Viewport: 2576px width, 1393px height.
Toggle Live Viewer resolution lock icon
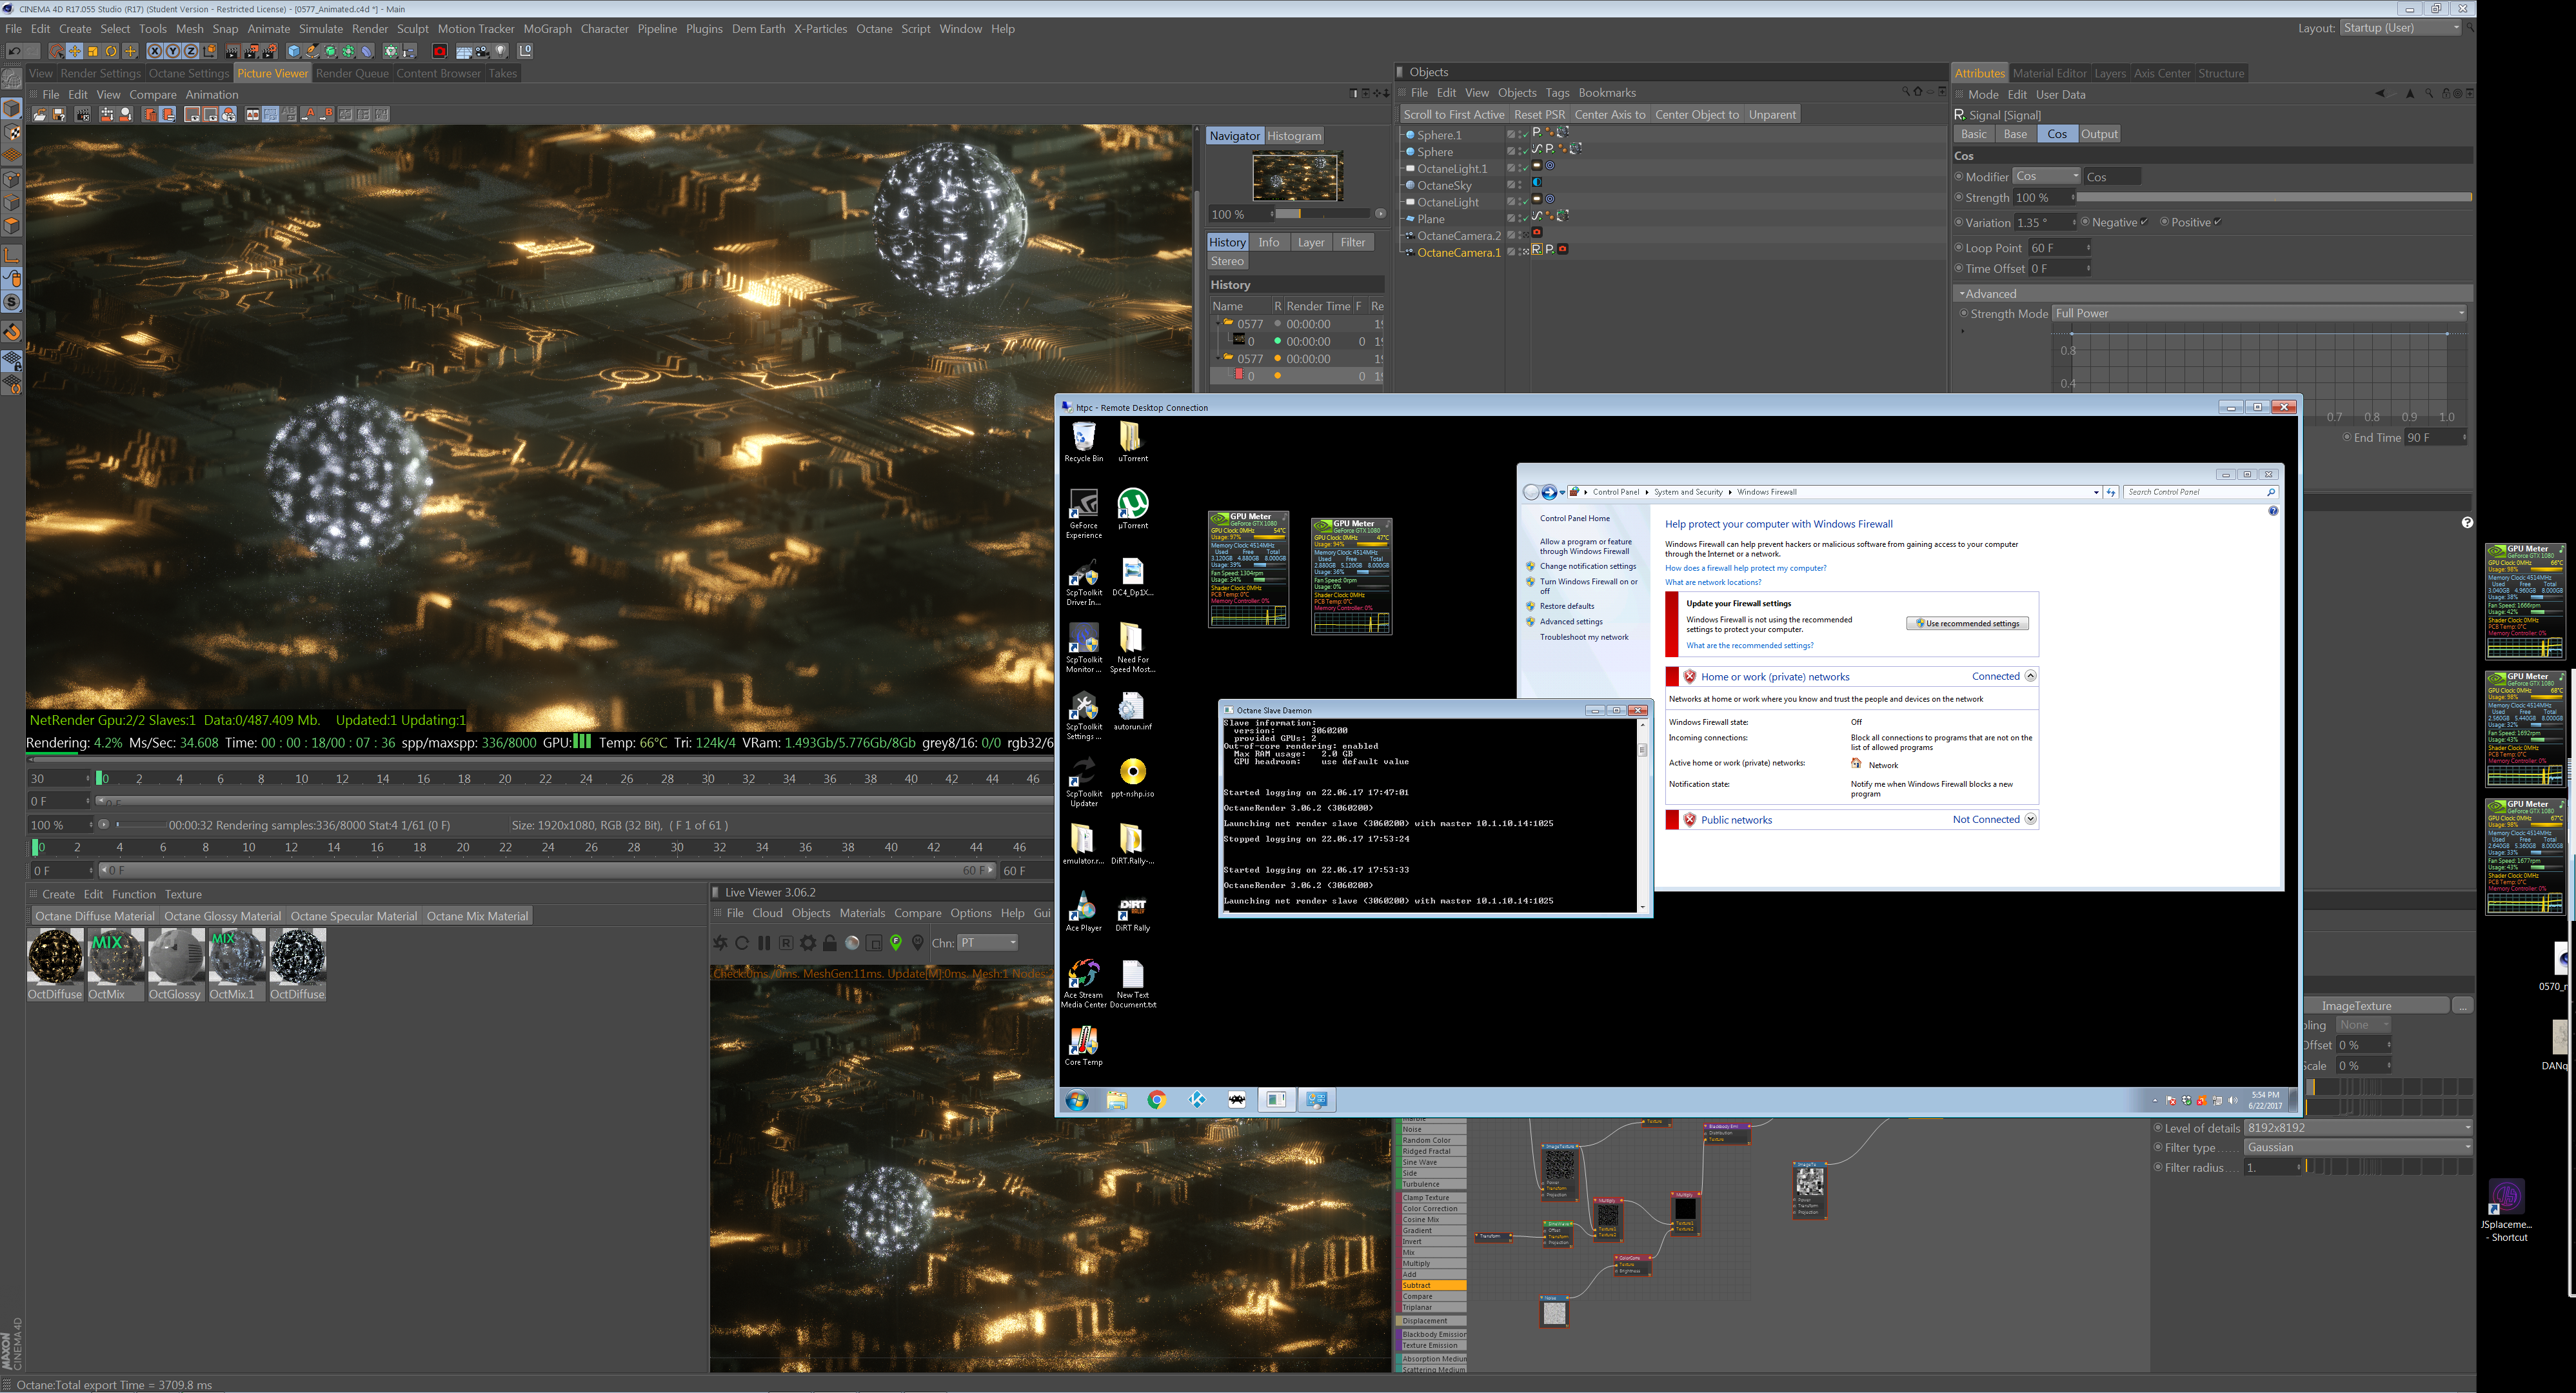pyautogui.click(x=830, y=942)
